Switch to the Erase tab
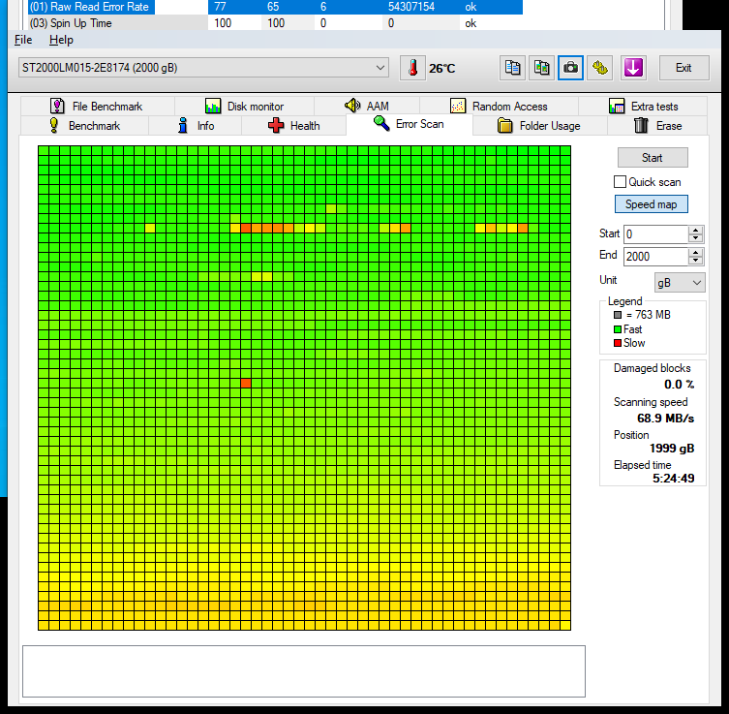This screenshot has width=729, height=714. (x=657, y=126)
